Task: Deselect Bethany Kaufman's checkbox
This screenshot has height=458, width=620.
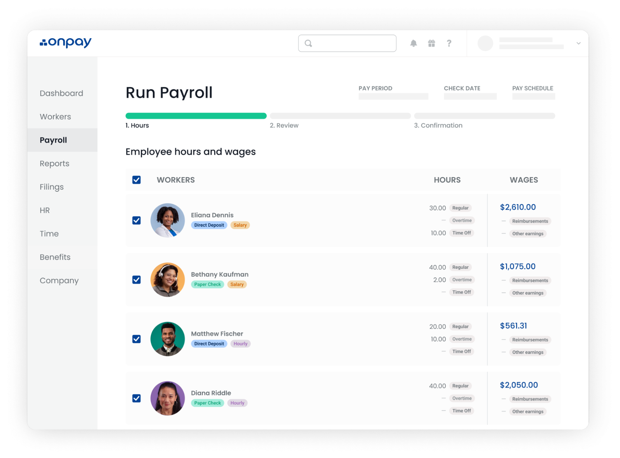Action: coord(136,280)
